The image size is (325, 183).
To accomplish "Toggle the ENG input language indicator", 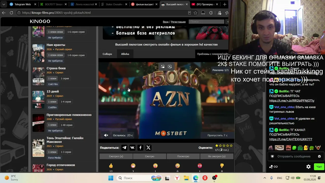I will click(280, 178).
